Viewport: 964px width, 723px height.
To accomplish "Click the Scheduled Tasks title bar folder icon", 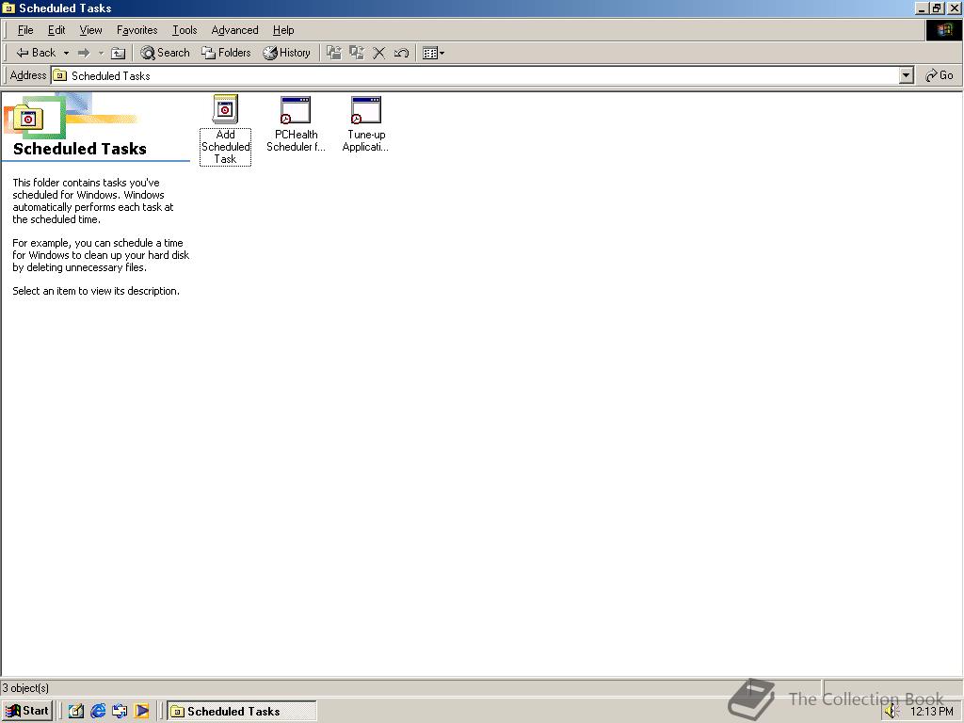I will pos(8,8).
